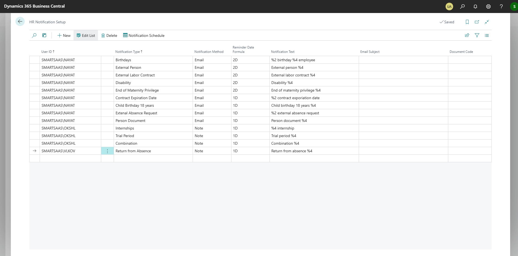Toggle Edit List mode
518x256 pixels.
pos(86,35)
